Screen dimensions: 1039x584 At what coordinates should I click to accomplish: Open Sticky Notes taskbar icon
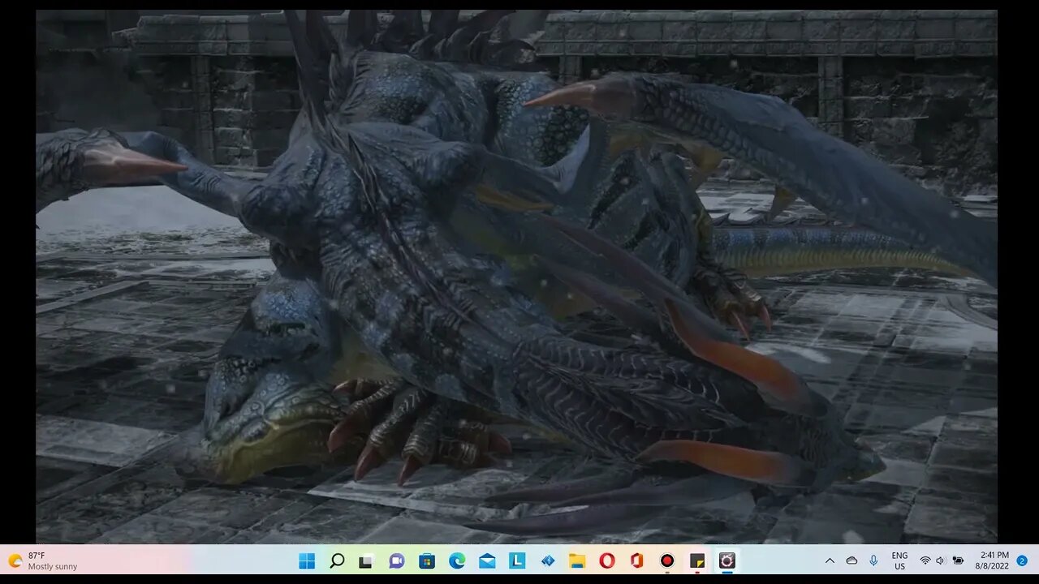[697, 560]
